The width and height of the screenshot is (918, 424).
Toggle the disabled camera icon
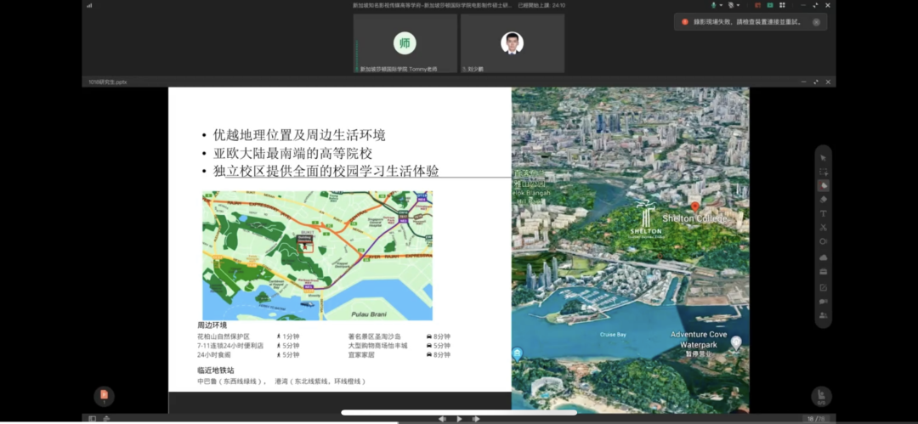pyautogui.click(x=729, y=5)
